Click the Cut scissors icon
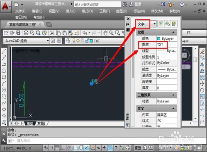207x152 pixels. (52, 33)
